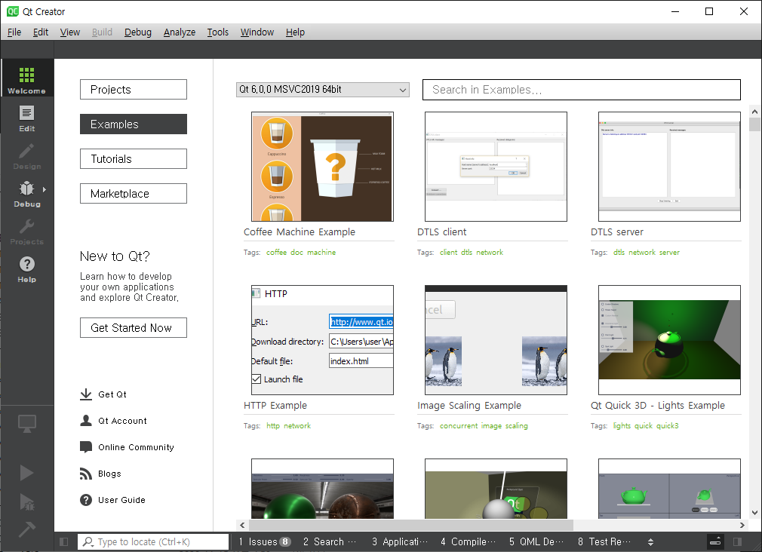
Task: Filter by the quick3 tag
Action: [667, 425]
